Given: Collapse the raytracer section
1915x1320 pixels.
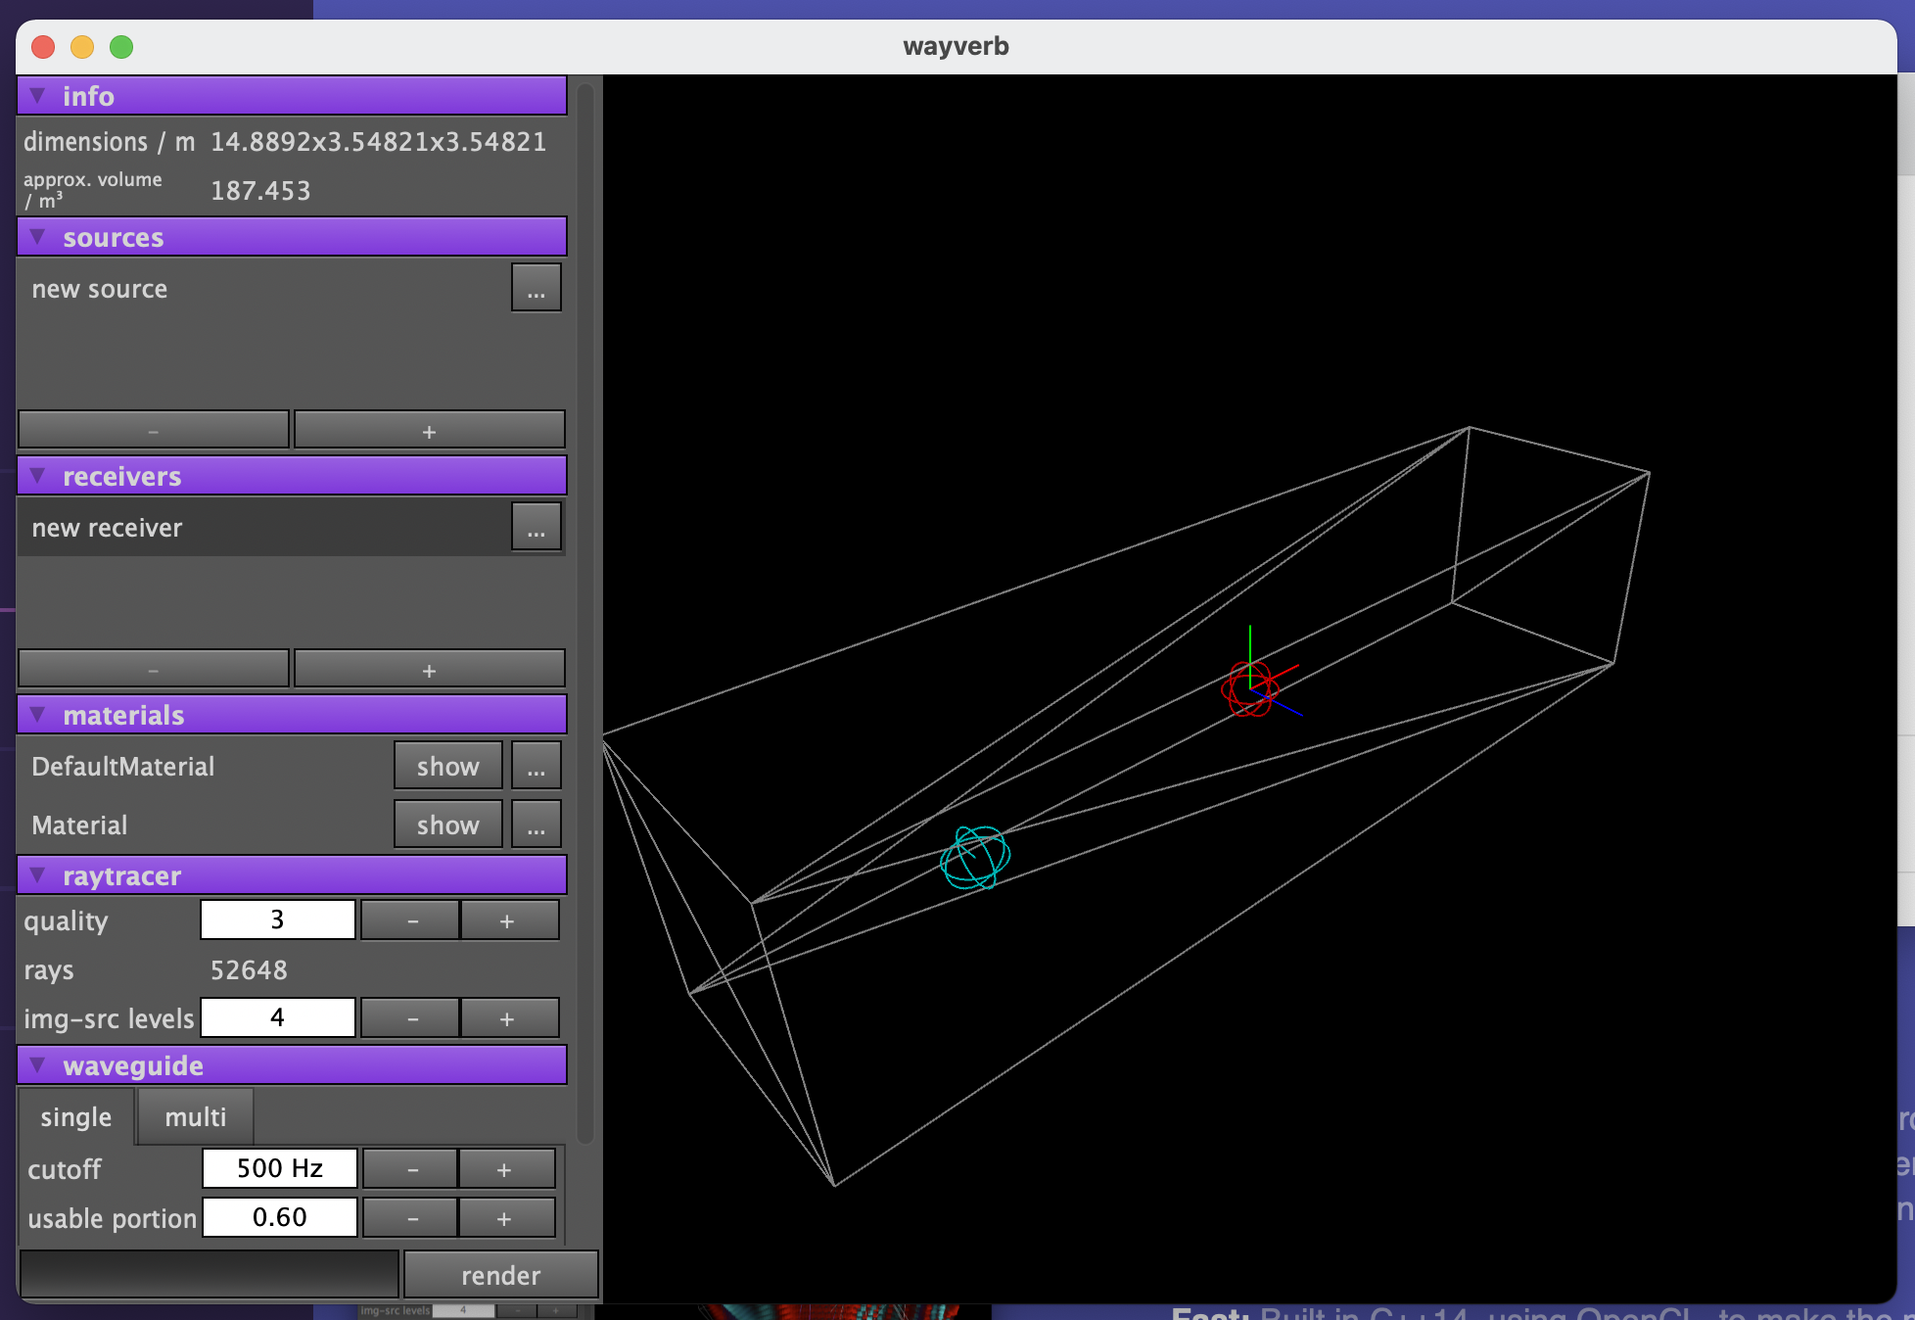Looking at the screenshot, I should [38, 875].
